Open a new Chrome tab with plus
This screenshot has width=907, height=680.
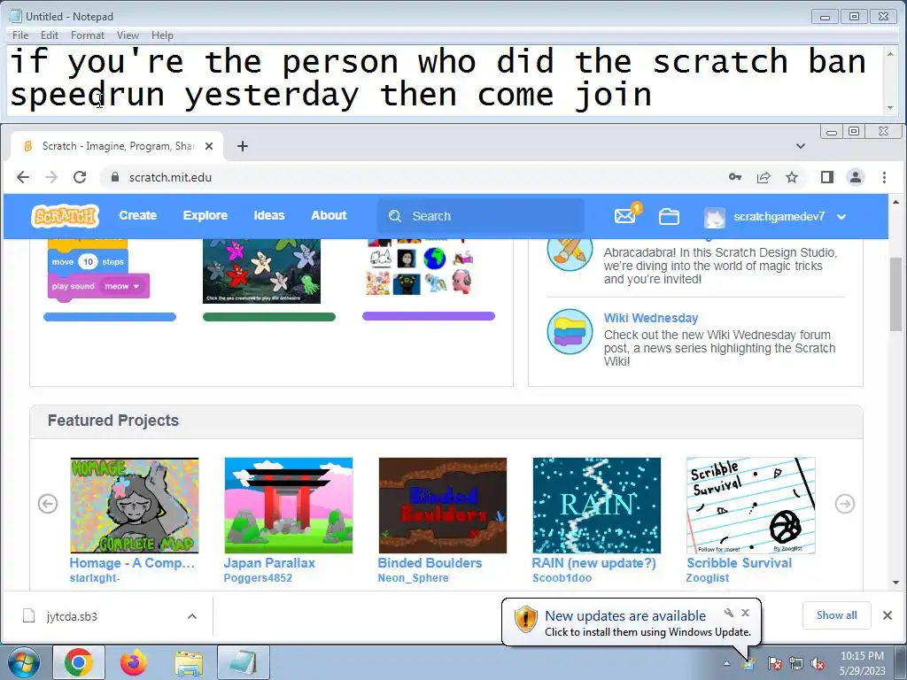point(243,146)
